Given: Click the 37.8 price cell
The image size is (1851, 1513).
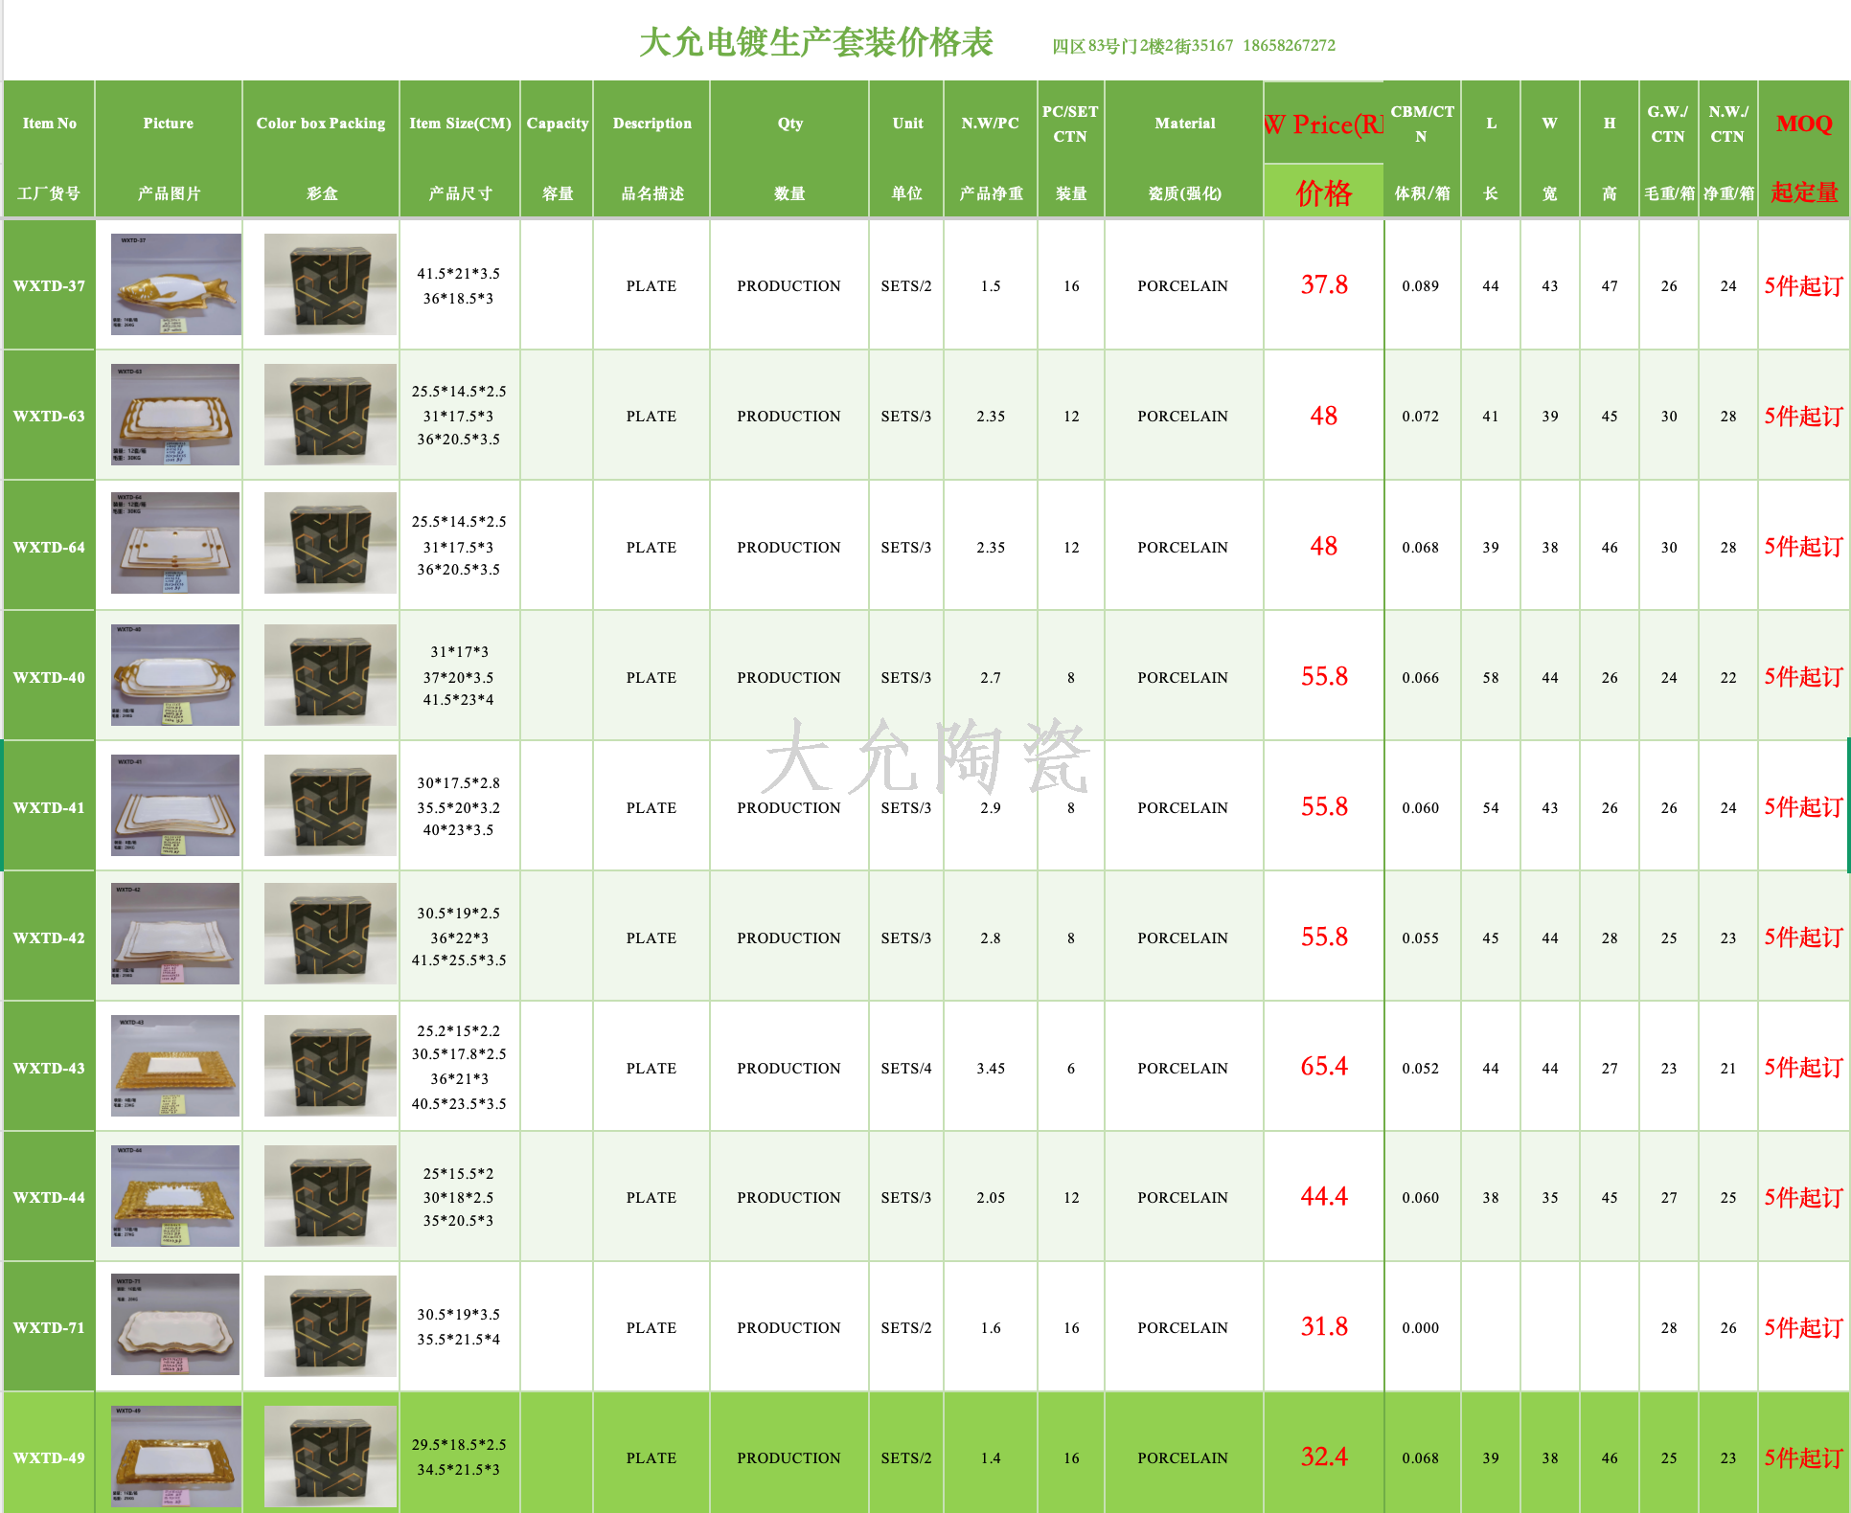Looking at the screenshot, I should pos(1323,285).
